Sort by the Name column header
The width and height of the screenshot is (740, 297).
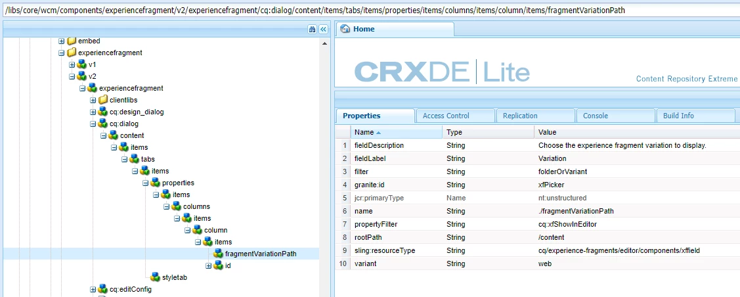[x=397, y=132]
